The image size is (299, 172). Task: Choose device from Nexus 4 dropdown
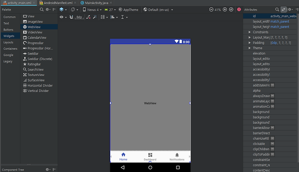pyautogui.click(x=92, y=9)
